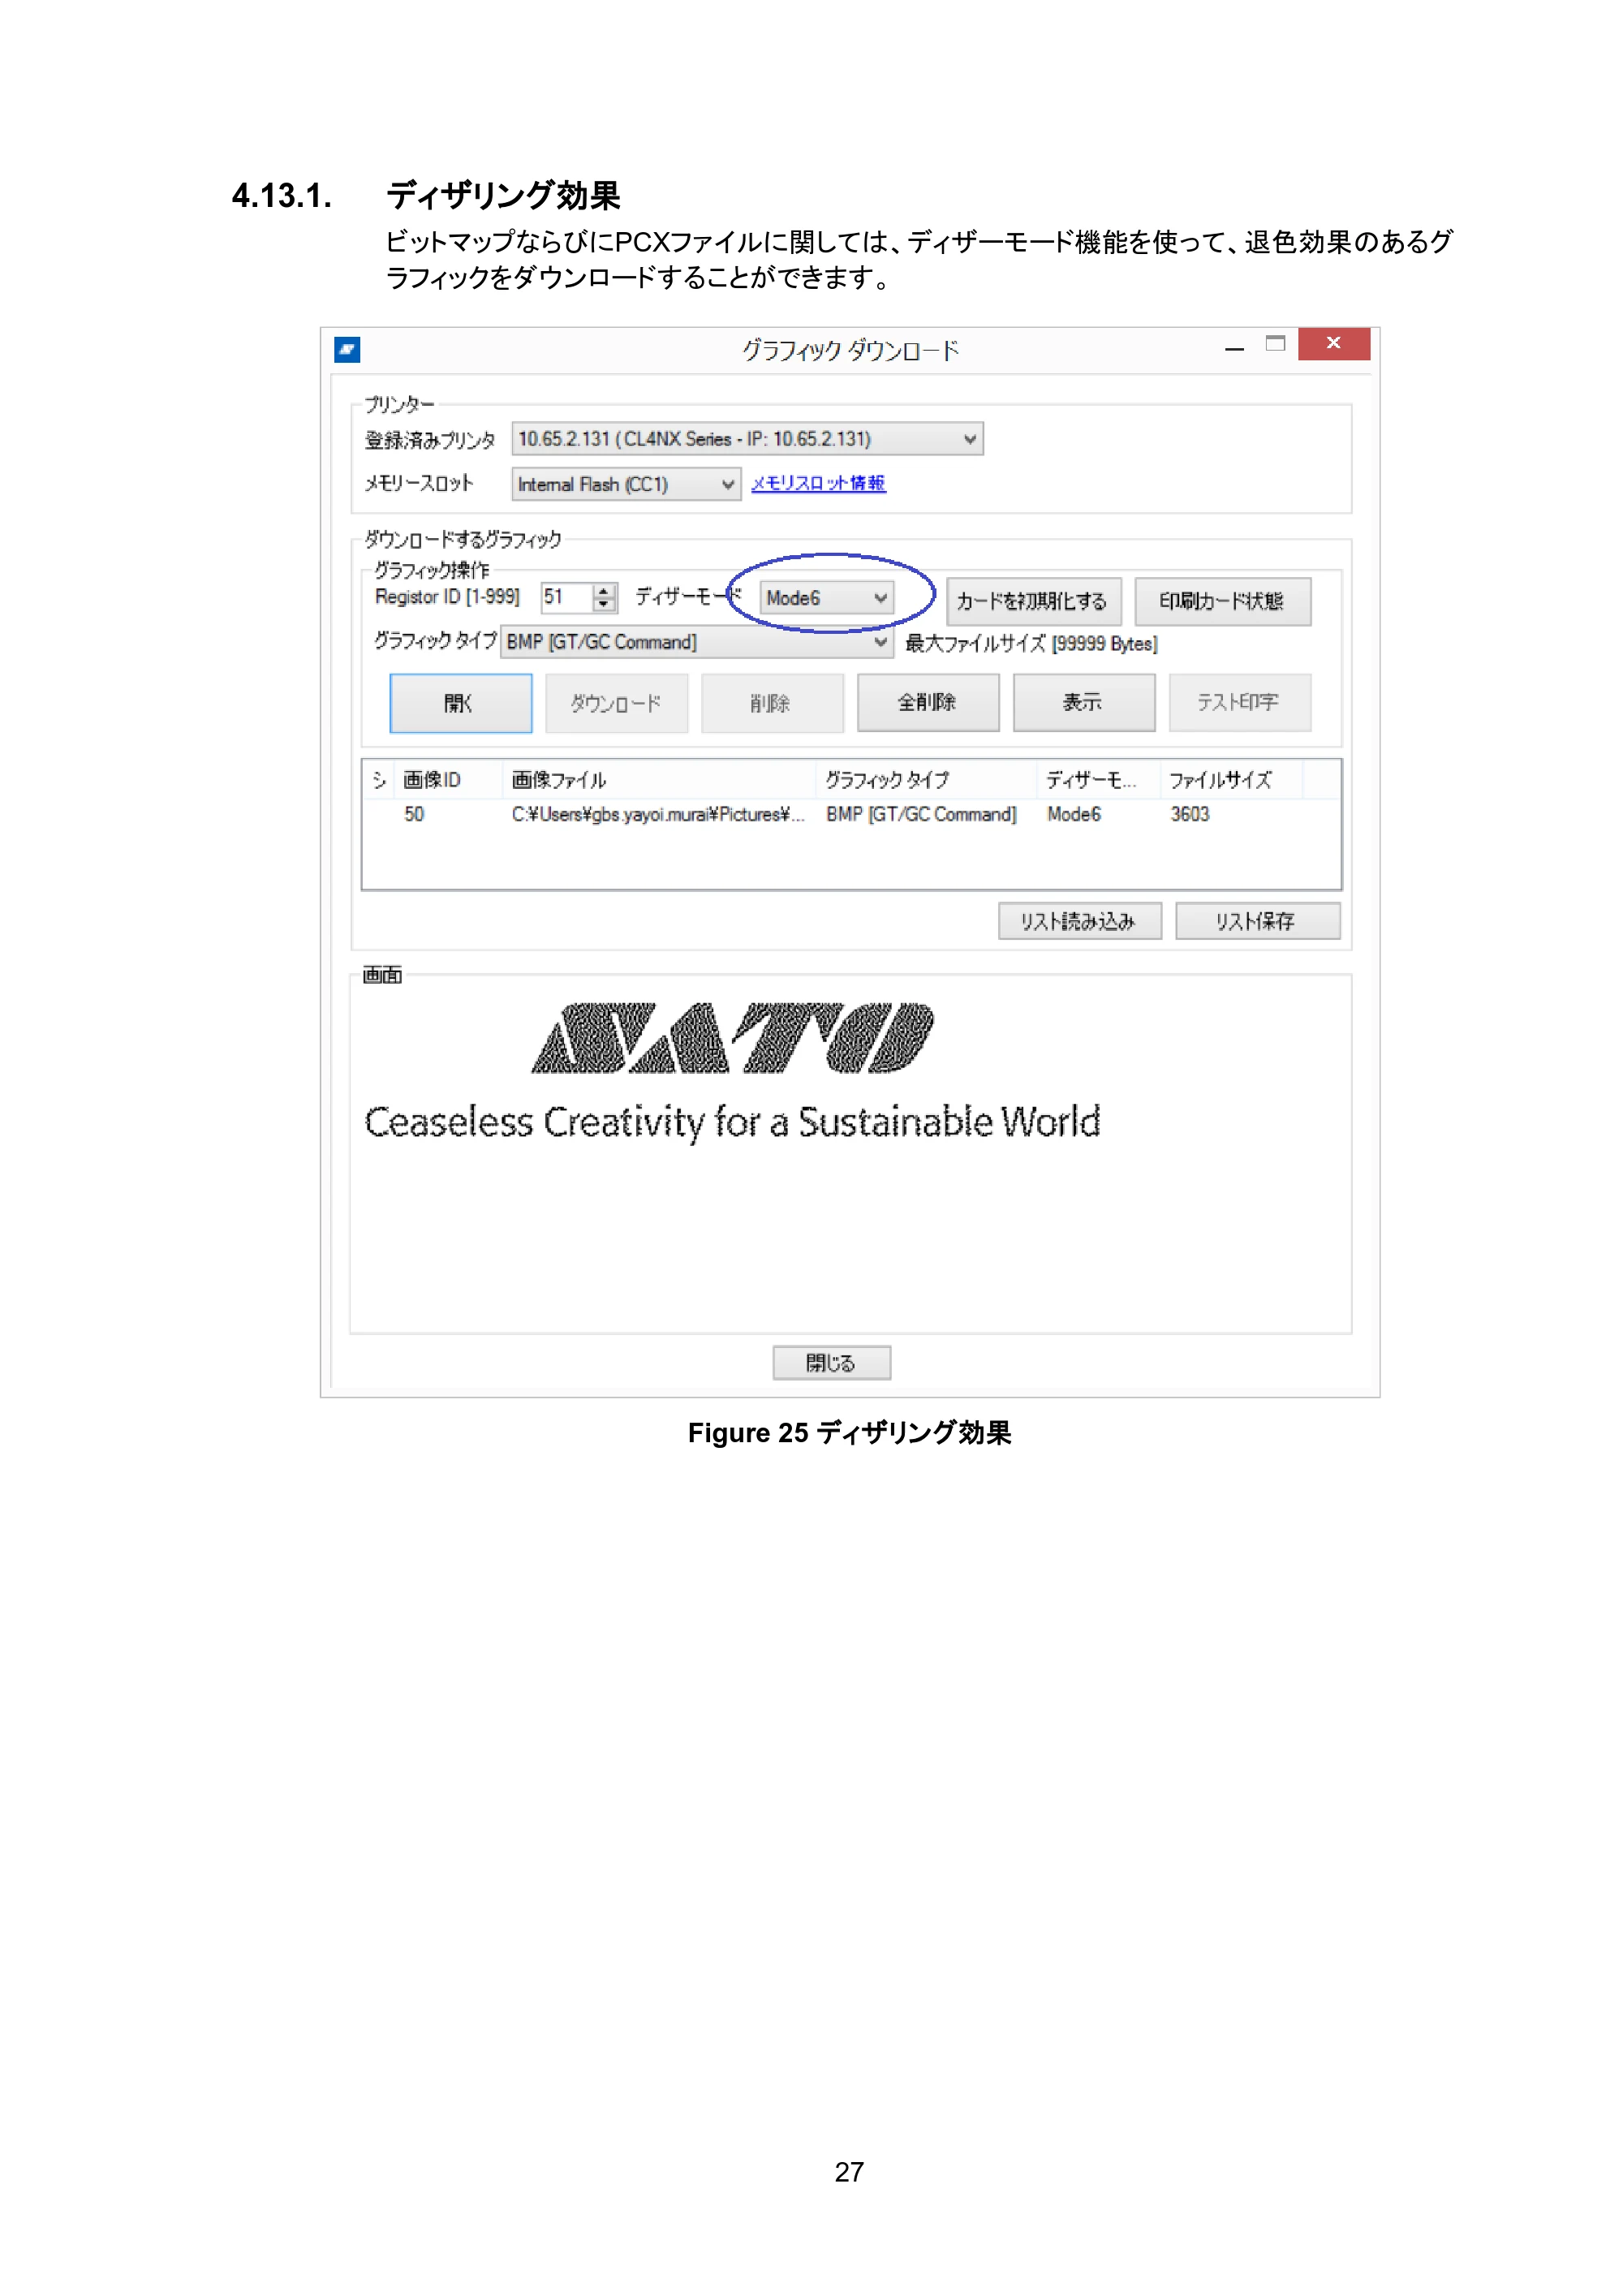
Task: Click the 削除 button
Action: [772, 703]
